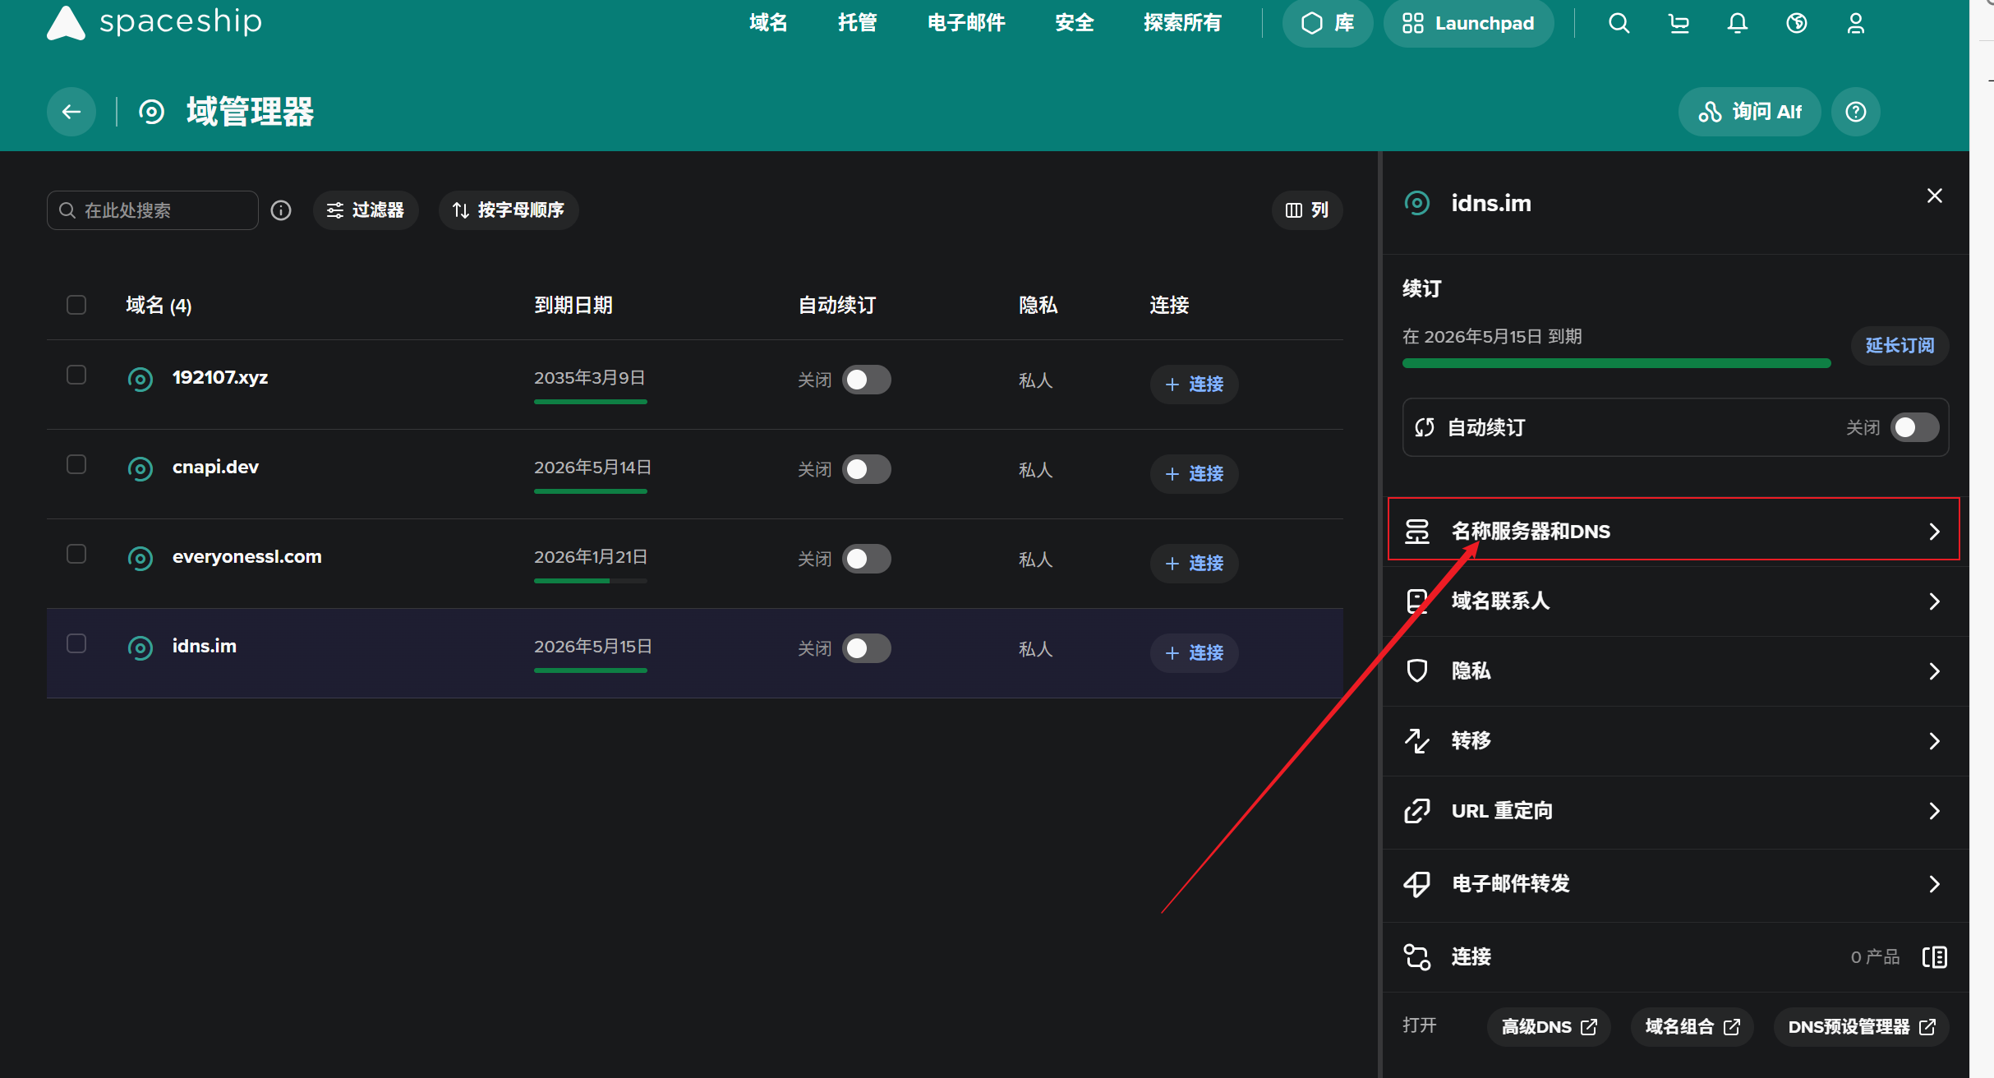1994x1078 pixels.
Task: Click the 连接 connections icon in panel
Action: pos(1417,957)
